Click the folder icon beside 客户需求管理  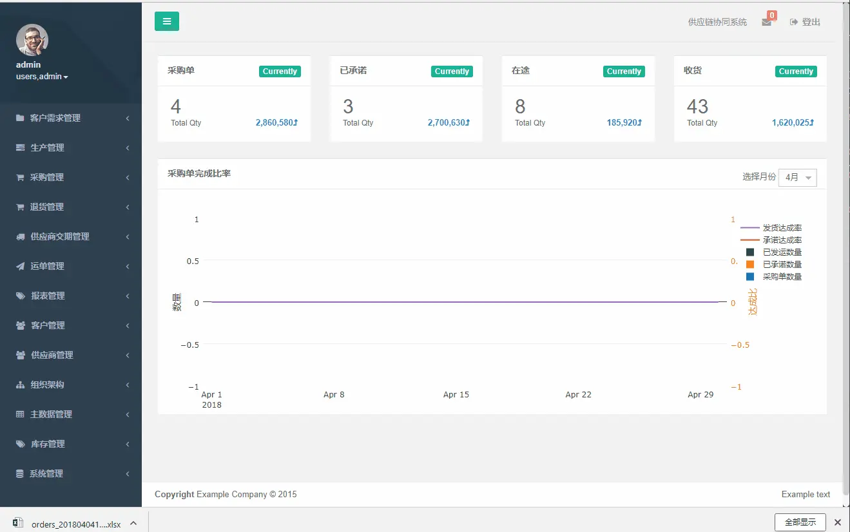tap(20, 118)
